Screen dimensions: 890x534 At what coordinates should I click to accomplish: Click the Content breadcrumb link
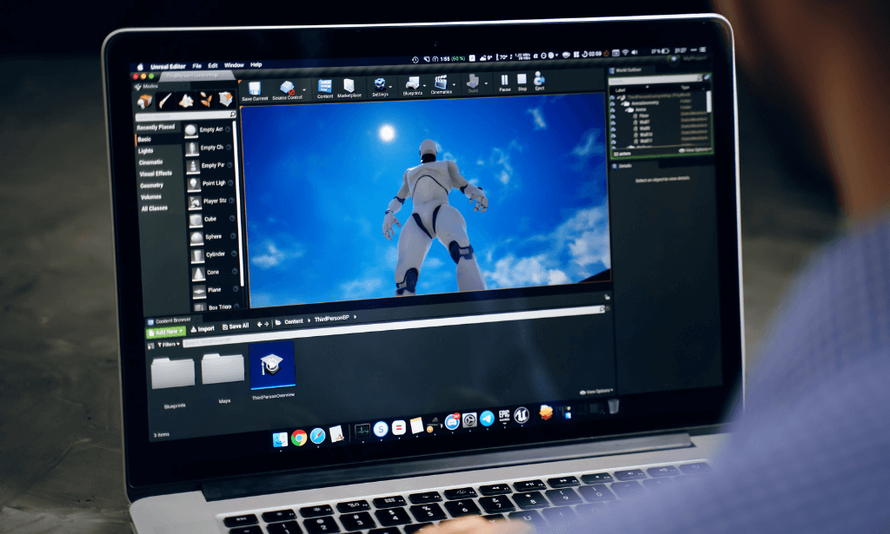pyautogui.click(x=294, y=321)
